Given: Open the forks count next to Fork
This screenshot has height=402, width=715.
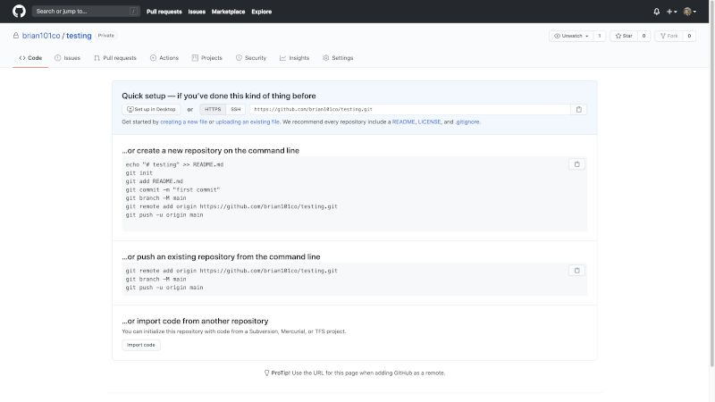Looking at the screenshot, I should click(689, 36).
